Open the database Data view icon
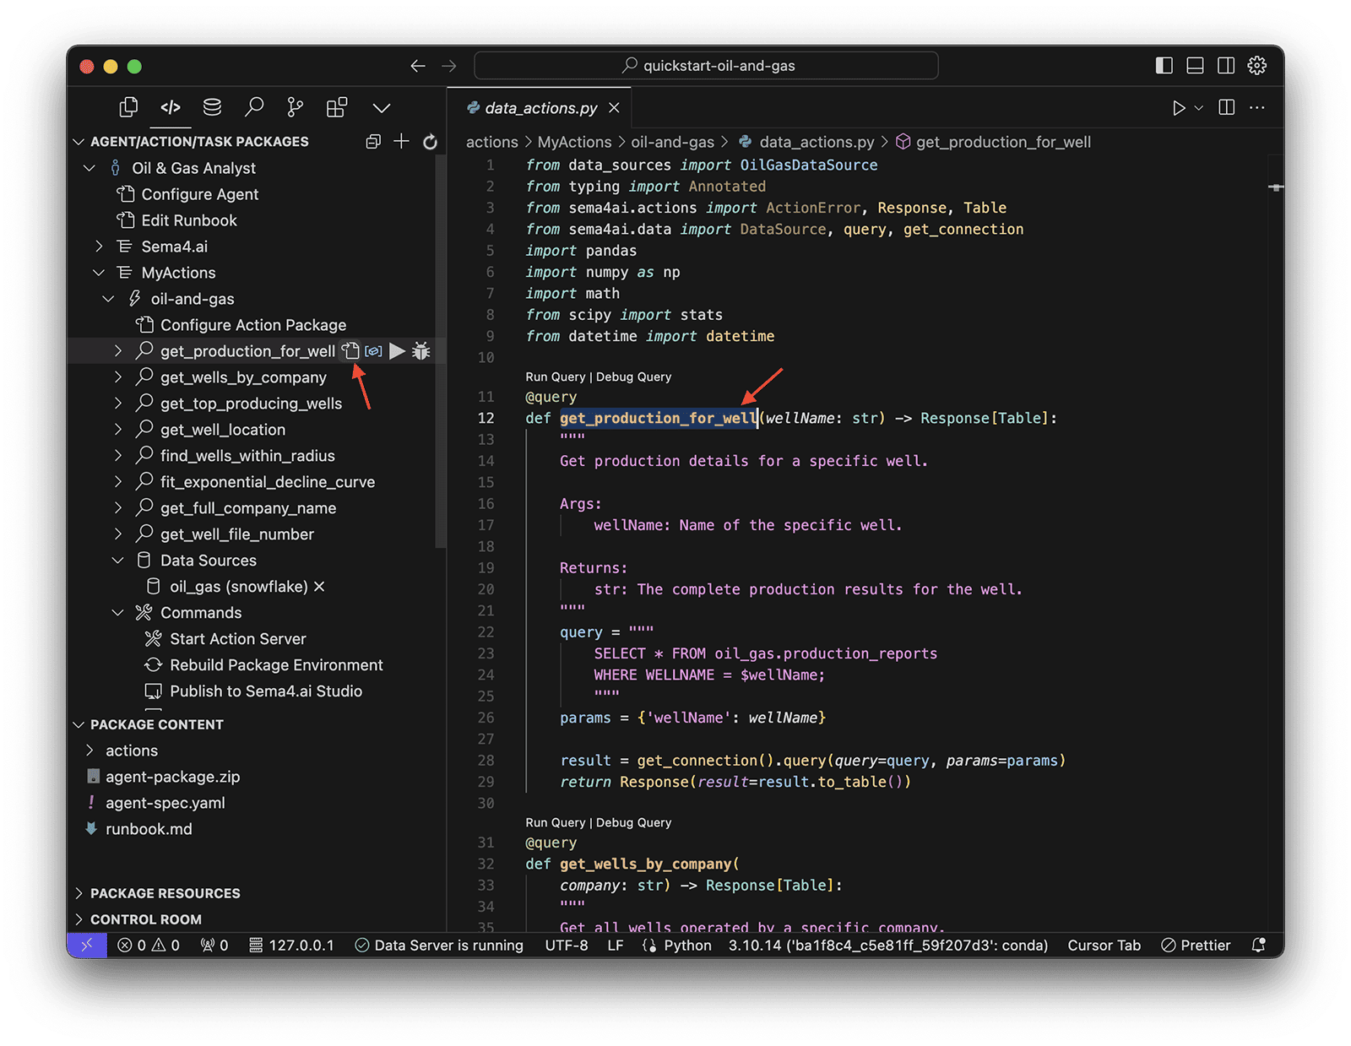 212,107
